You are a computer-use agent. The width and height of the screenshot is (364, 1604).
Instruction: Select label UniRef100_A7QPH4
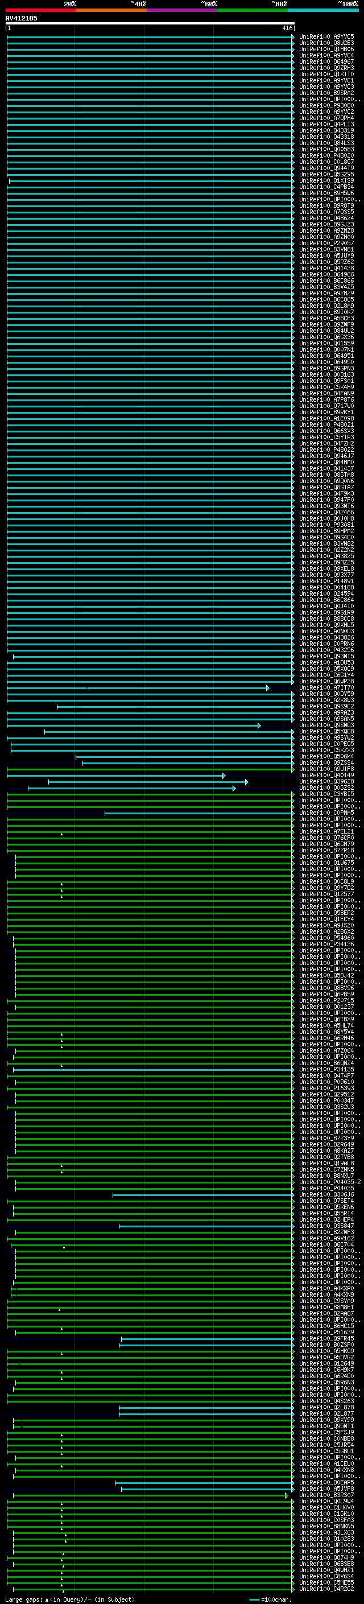[326, 118]
